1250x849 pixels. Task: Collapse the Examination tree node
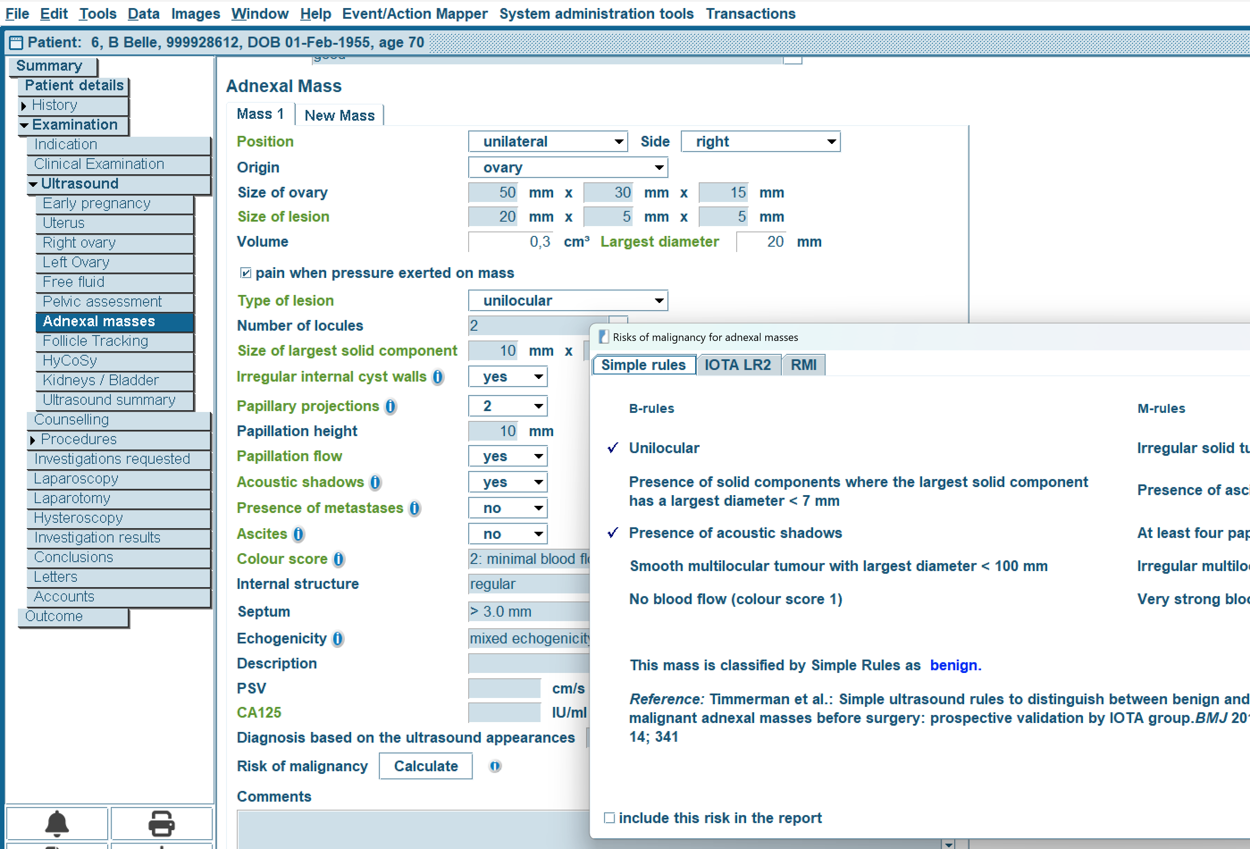tap(24, 126)
